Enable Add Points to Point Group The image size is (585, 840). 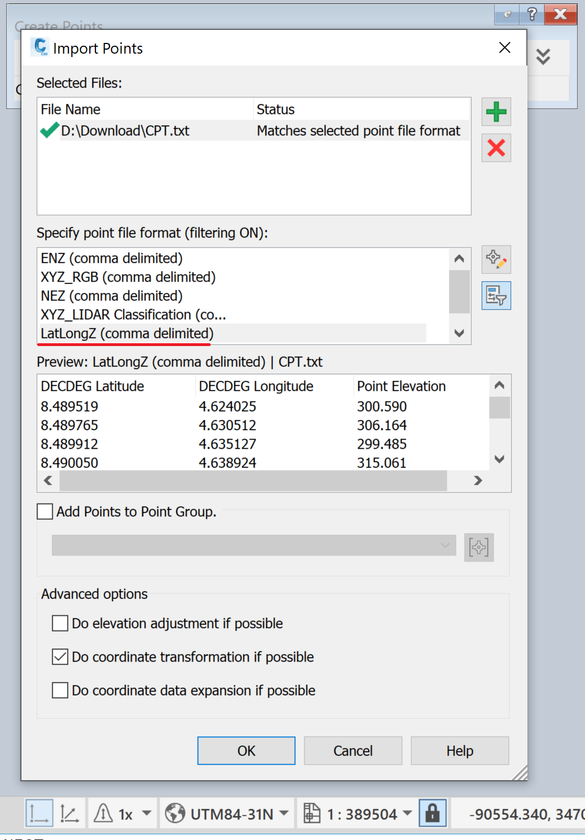(45, 511)
